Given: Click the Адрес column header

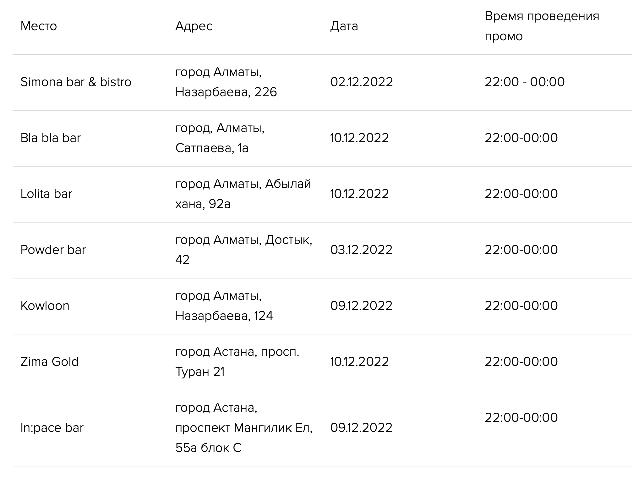Looking at the screenshot, I should coord(194,26).
